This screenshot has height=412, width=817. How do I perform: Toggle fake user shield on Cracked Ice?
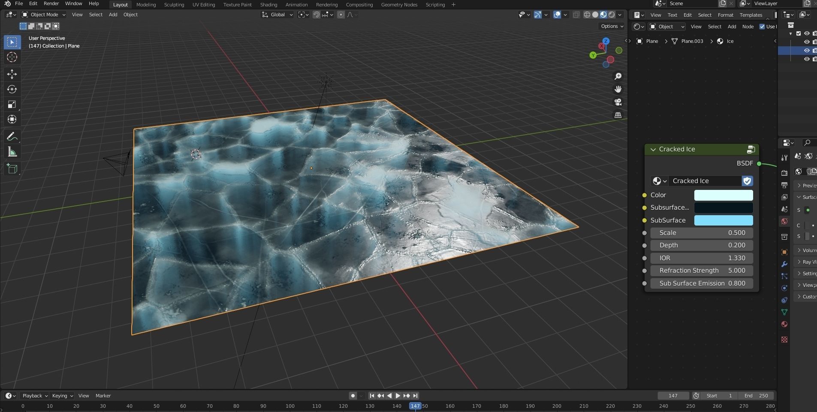[748, 181]
